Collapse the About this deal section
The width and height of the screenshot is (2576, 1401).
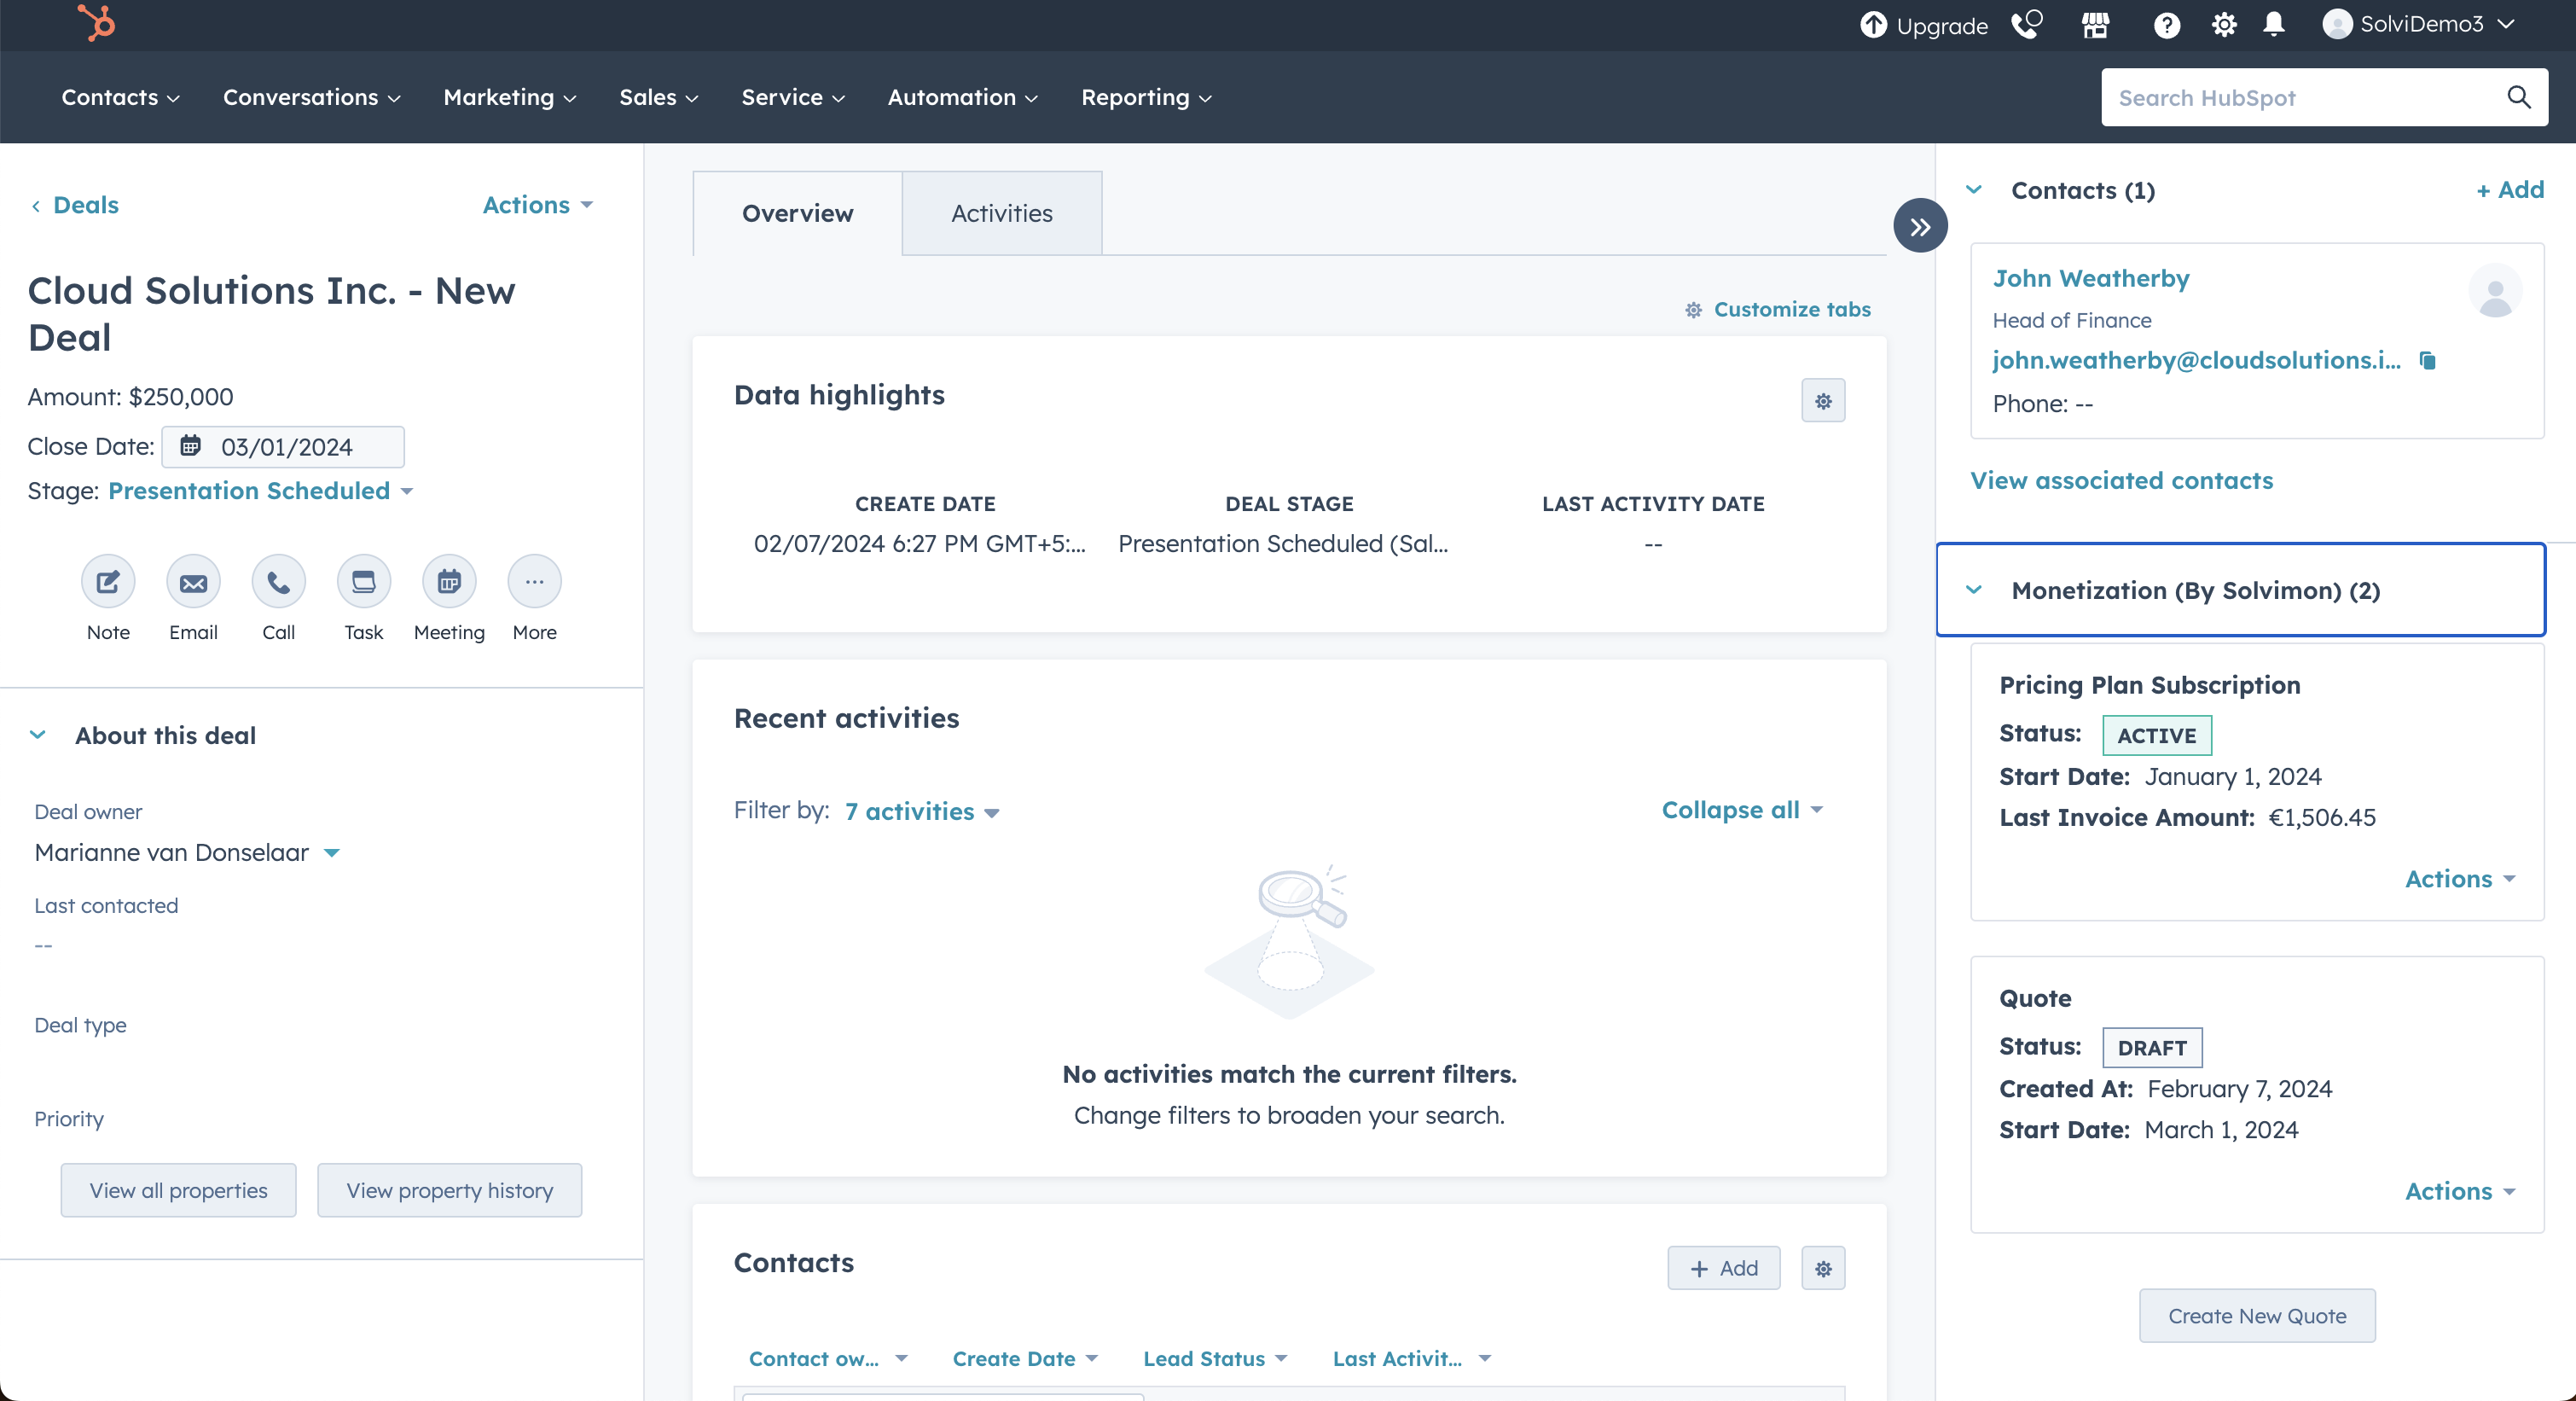click(38, 735)
